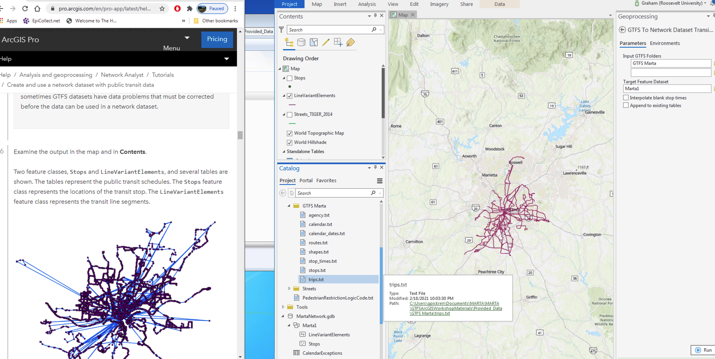The image size is (715, 359).
Task: Collapse the GTFS Marta folder in Catalog
Action: pyautogui.click(x=289, y=206)
